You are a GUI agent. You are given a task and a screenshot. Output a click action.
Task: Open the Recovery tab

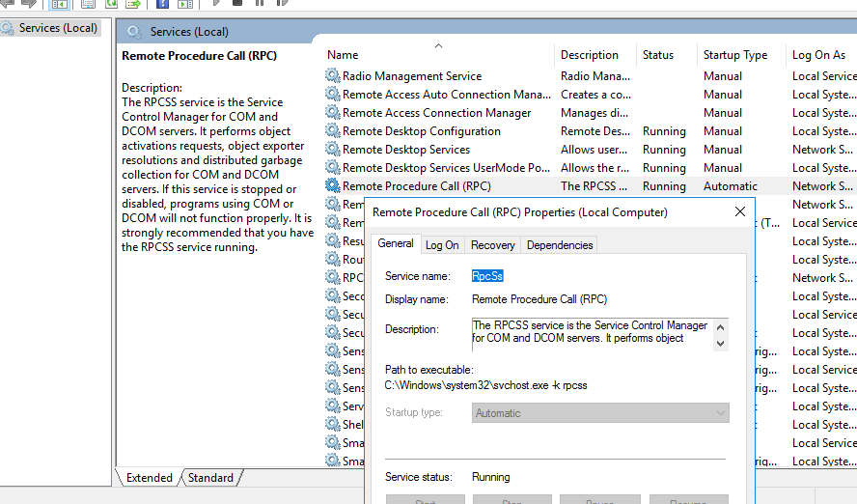493,245
